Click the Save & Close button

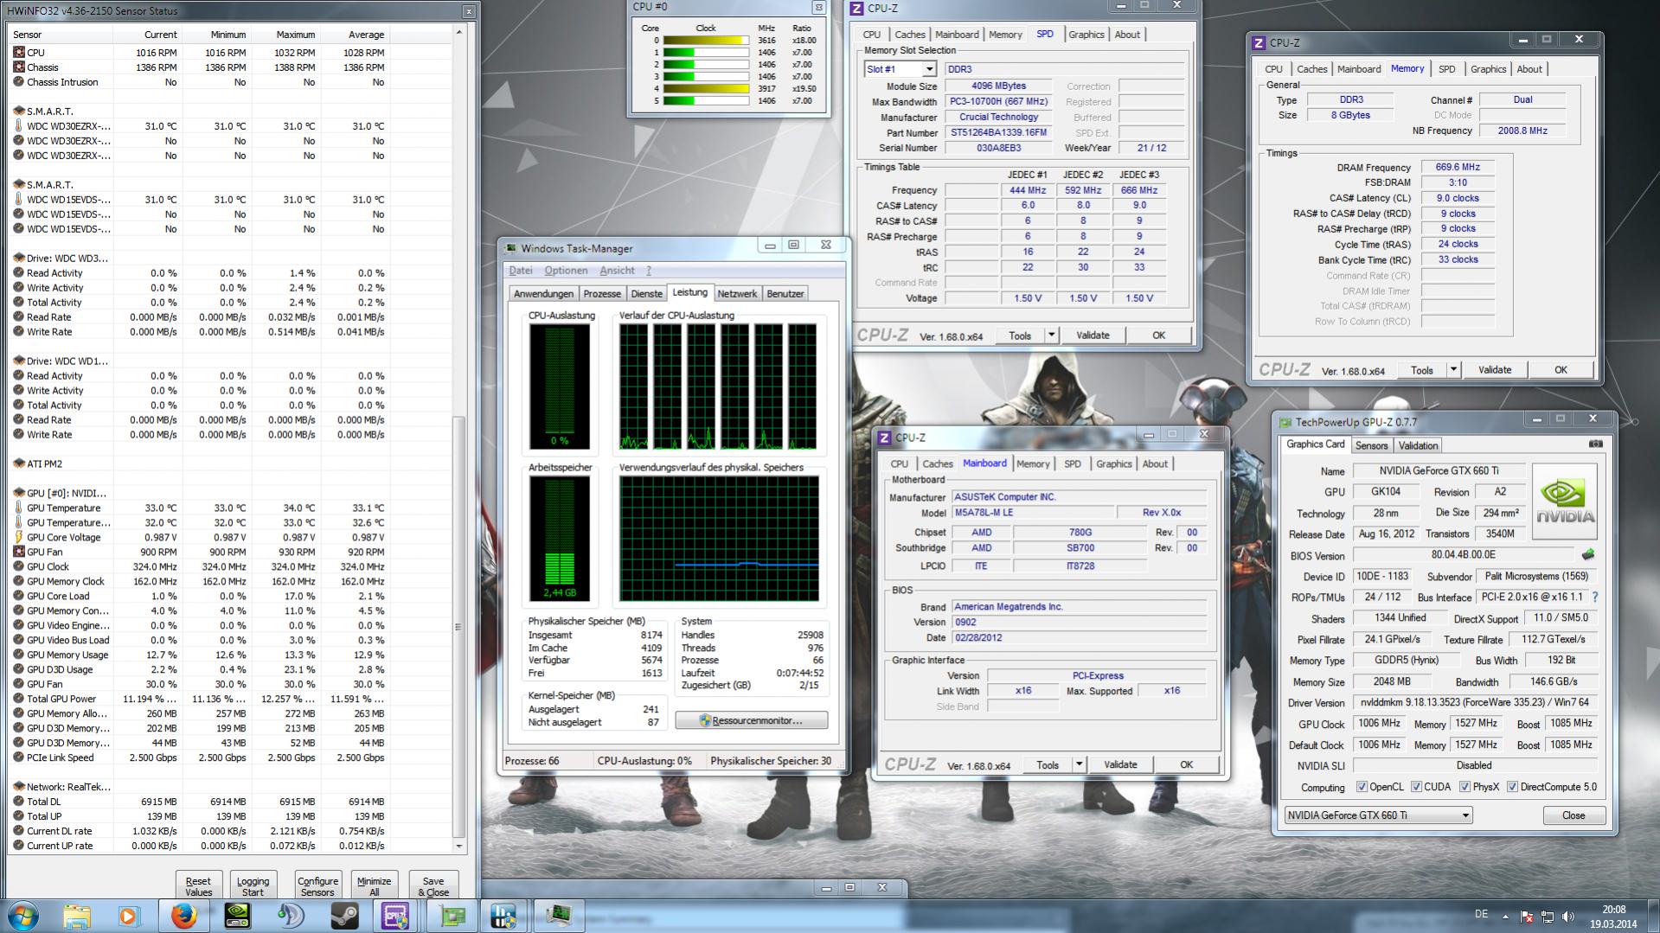[x=433, y=886]
